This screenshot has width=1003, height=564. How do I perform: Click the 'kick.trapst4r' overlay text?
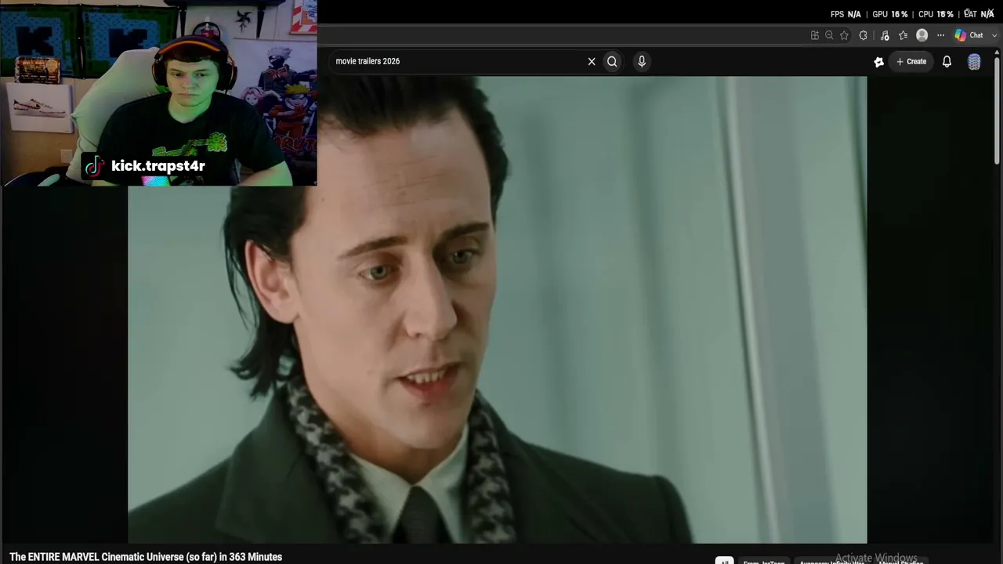coord(158,166)
